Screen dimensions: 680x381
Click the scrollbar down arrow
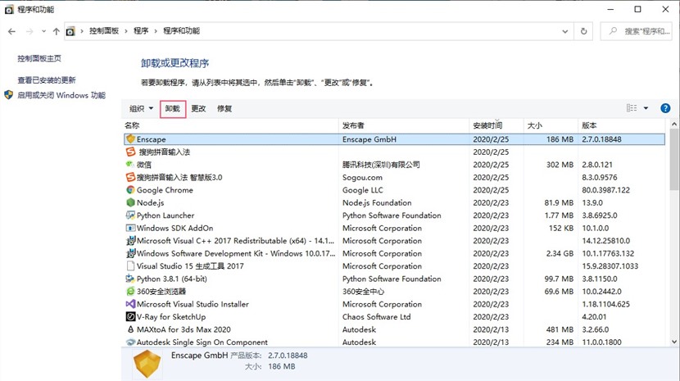pos(674,342)
